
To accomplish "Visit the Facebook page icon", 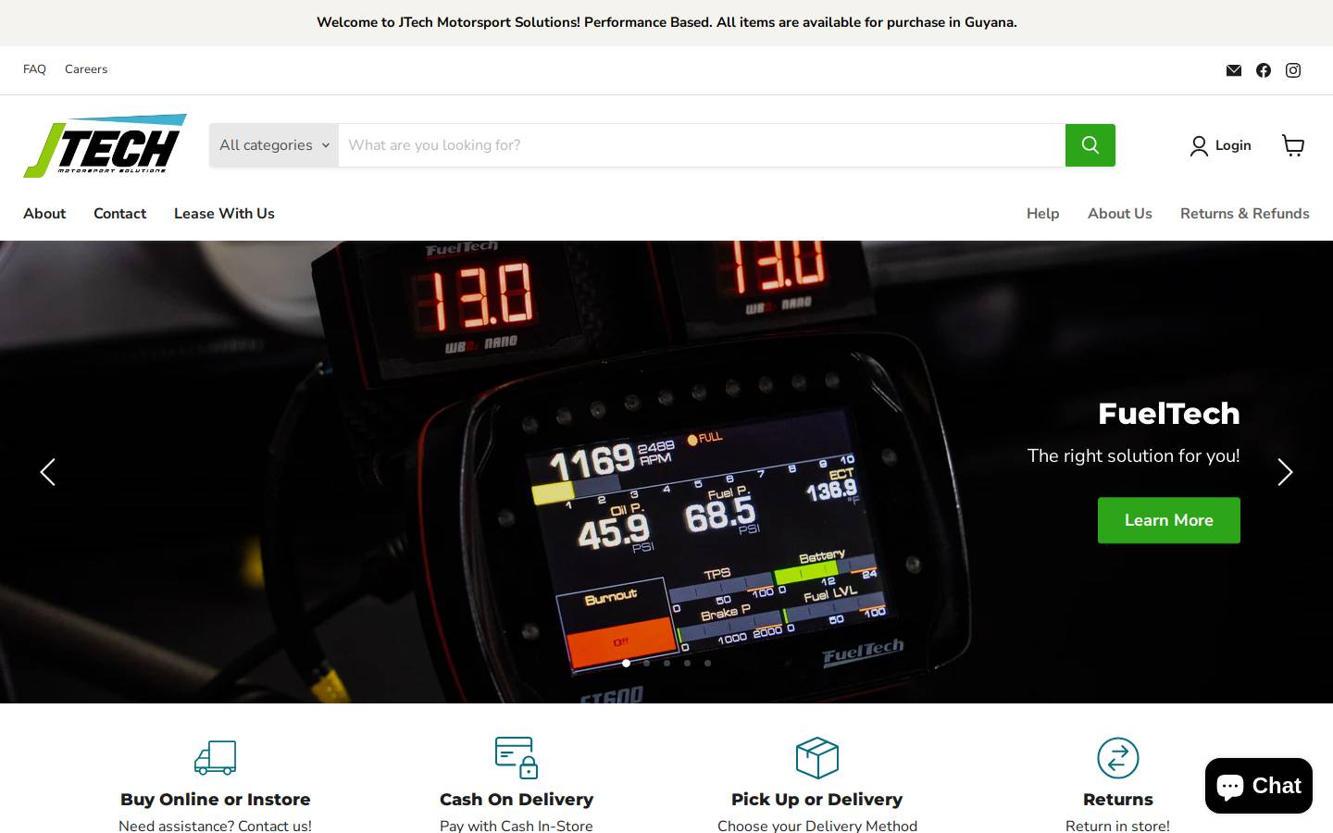I will click(1264, 70).
